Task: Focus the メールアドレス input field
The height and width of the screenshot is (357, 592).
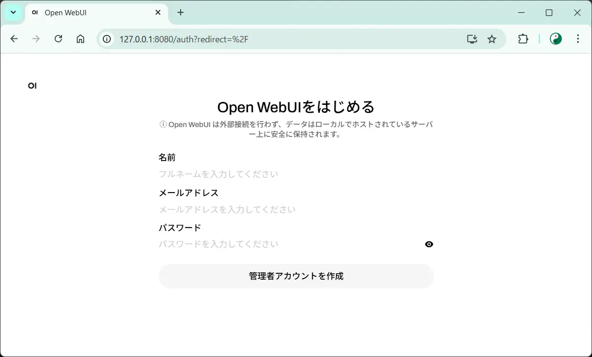Action: pos(296,210)
